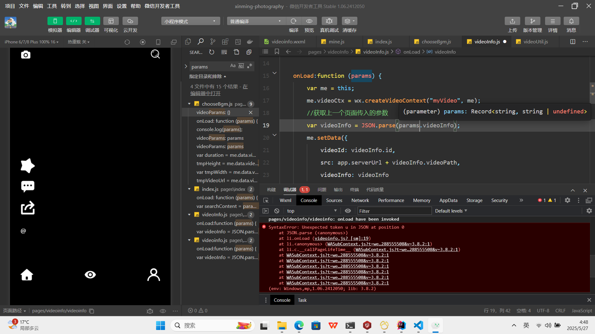Fold the onLoad function at line 15
The height and width of the screenshot is (334, 595).
[x=275, y=73]
